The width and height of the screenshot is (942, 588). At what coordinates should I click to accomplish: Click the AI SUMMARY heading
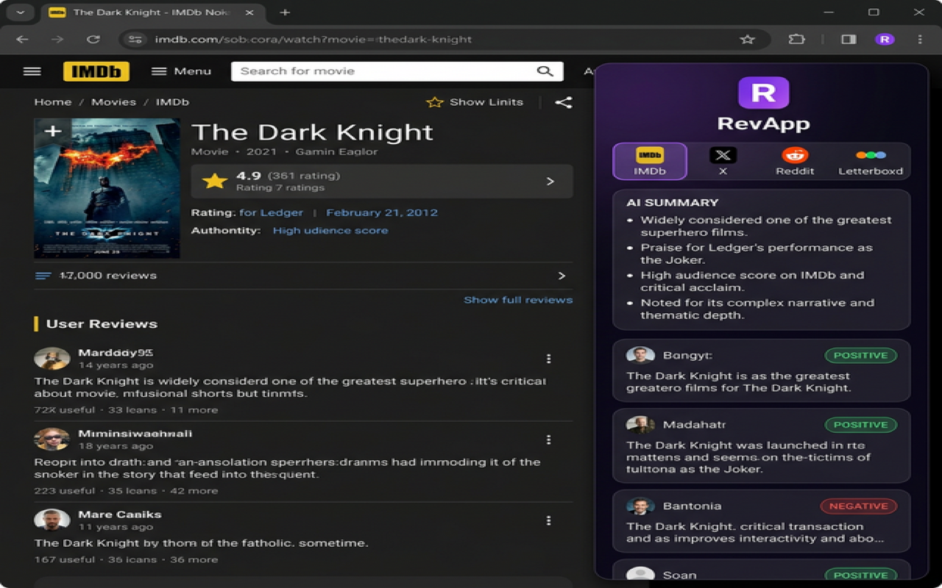(672, 202)
